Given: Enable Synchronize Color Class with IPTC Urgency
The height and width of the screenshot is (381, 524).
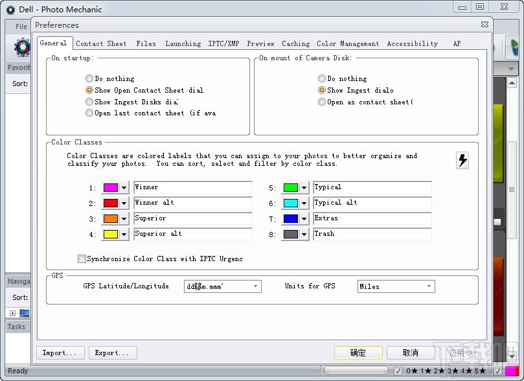Looking at the screenshot, I should tap(82, 259).
